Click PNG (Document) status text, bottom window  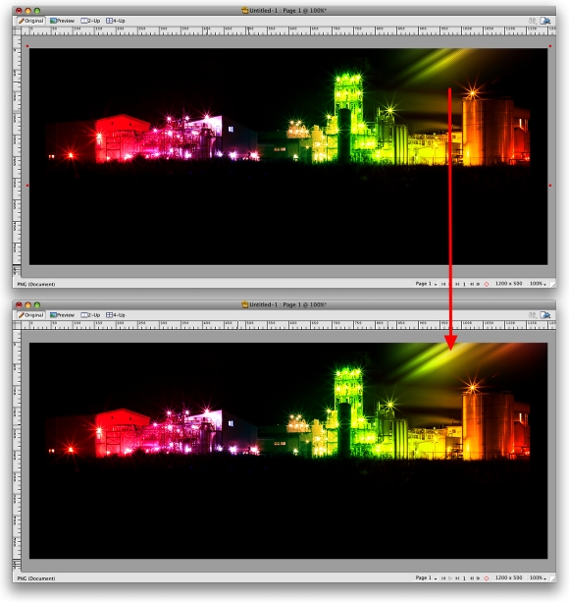[x=36, y=578]
